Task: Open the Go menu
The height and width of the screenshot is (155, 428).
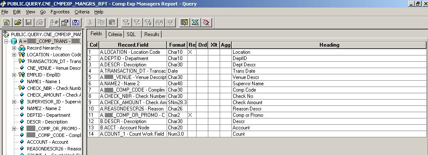Action: tap(43, 12)
